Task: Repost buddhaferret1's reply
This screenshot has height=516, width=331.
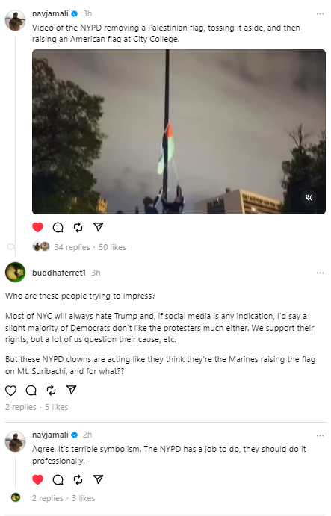Action: pyautogui.click(x=51, y=391)
